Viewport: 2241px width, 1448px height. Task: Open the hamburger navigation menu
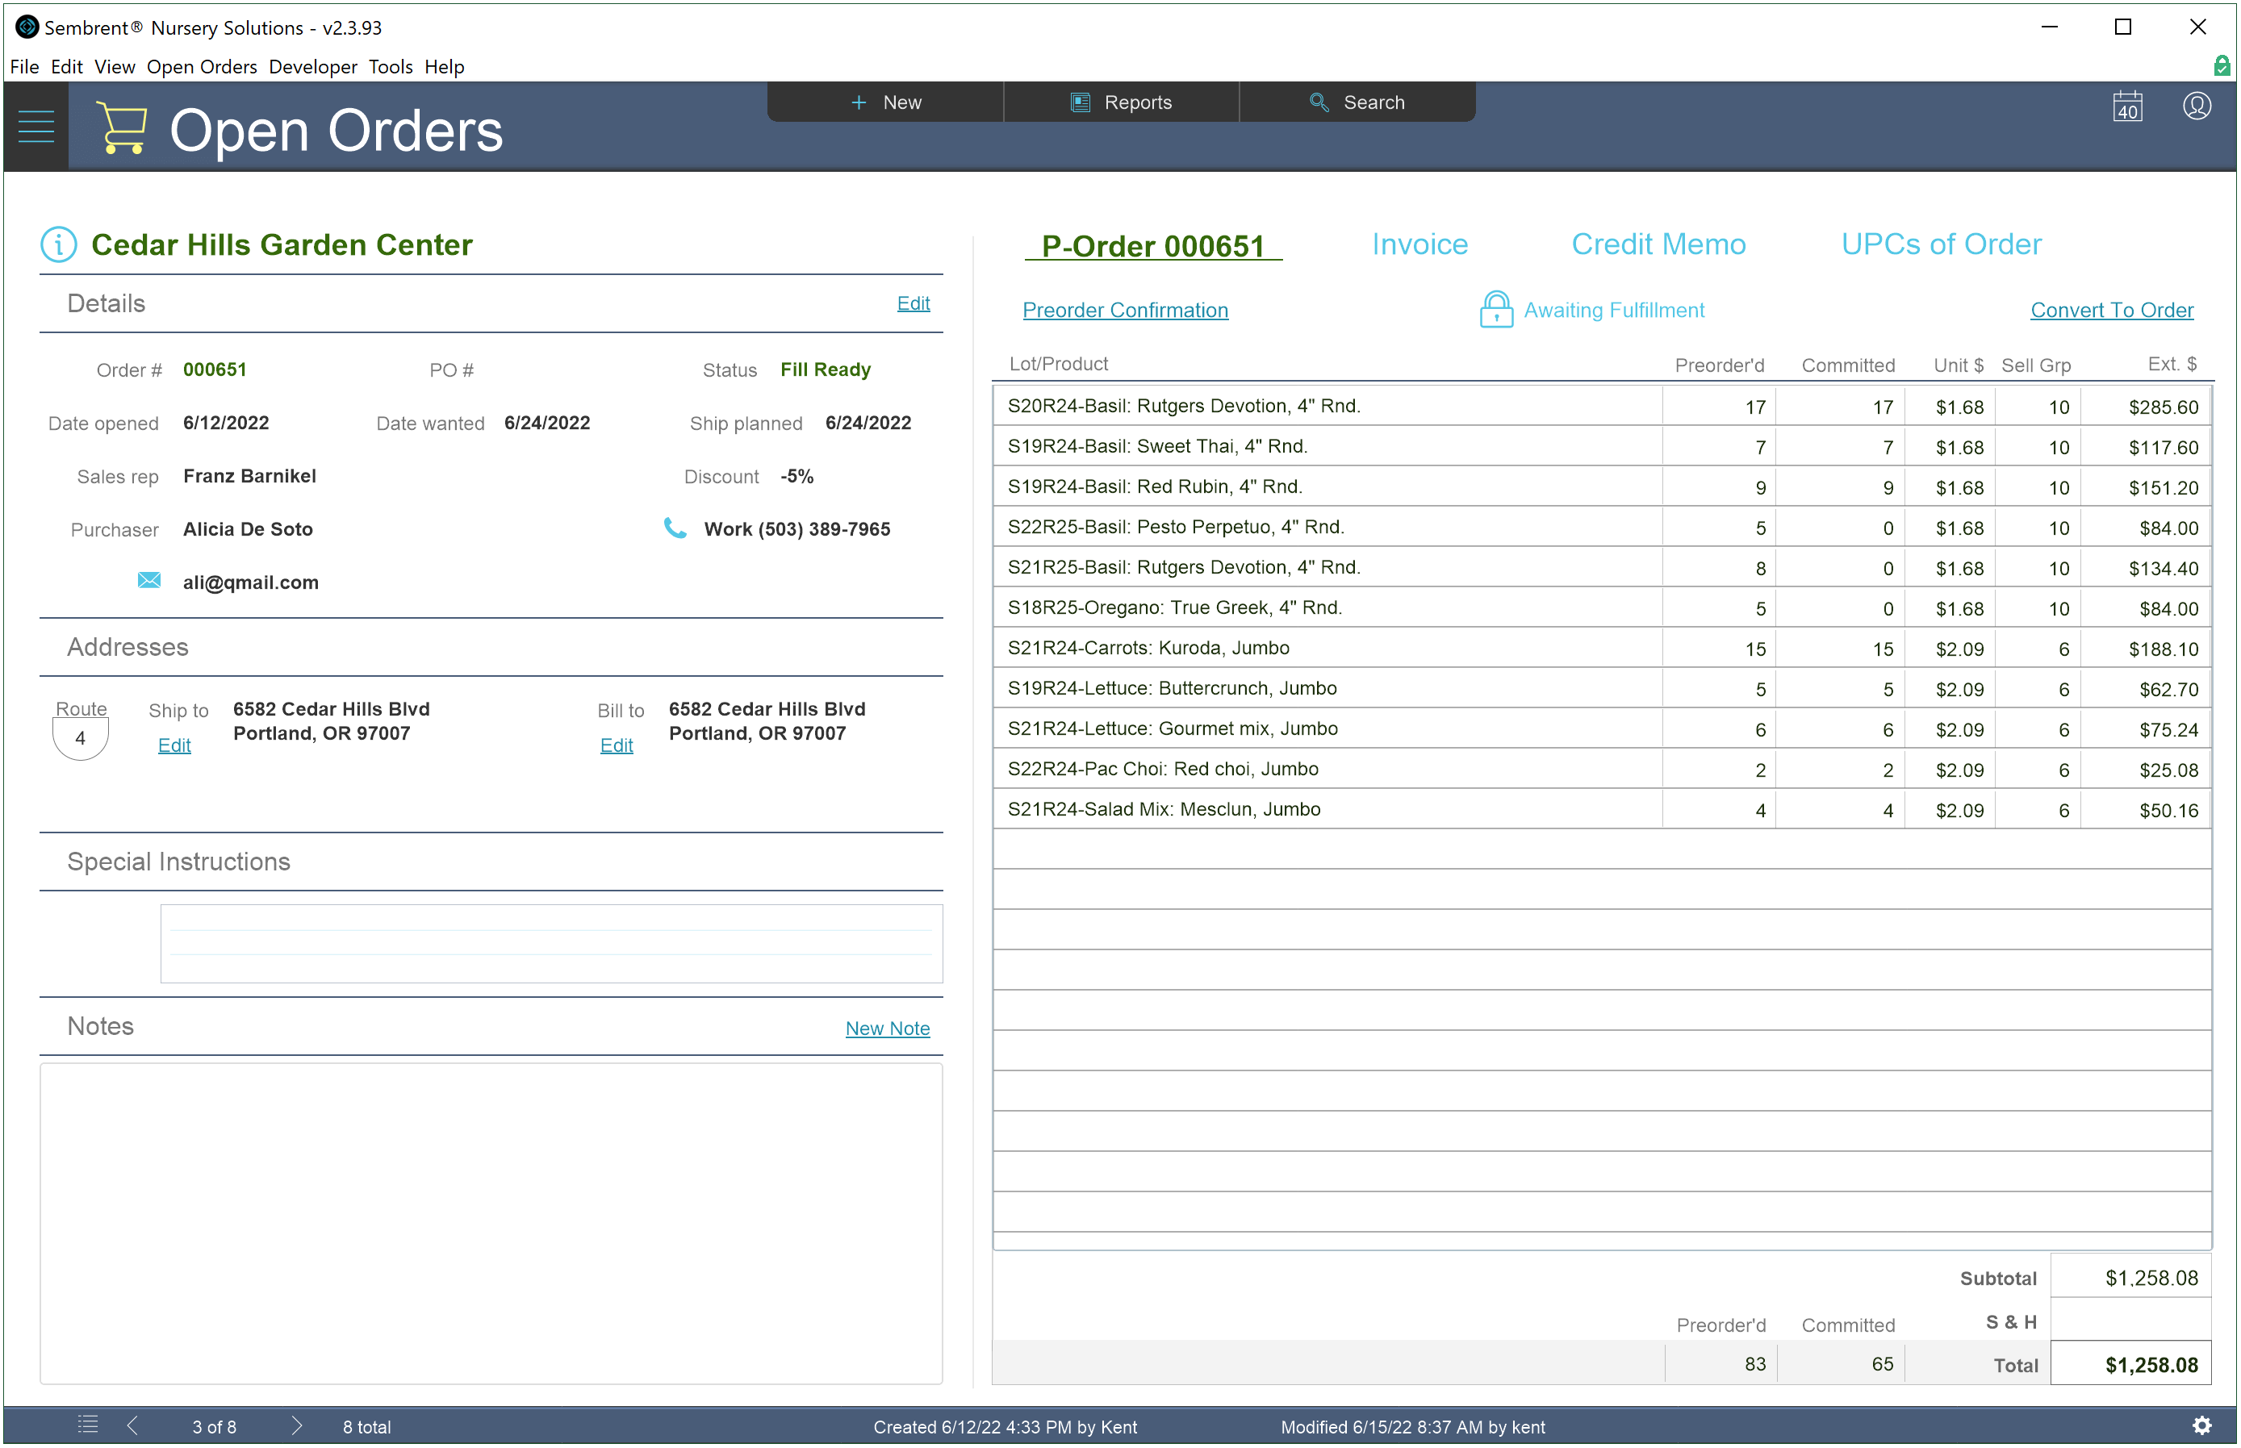(36, 127)
